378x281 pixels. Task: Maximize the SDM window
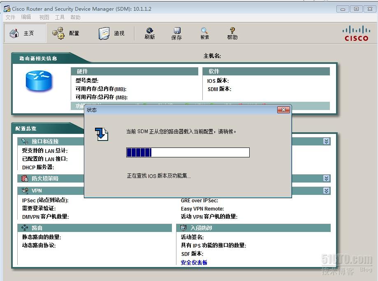point(356,9)
